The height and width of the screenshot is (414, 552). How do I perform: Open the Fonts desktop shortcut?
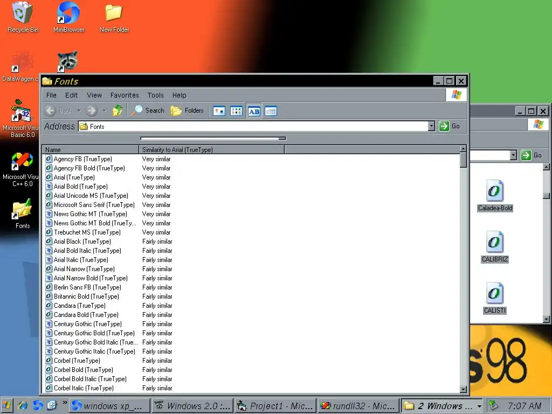click(23, 213)
